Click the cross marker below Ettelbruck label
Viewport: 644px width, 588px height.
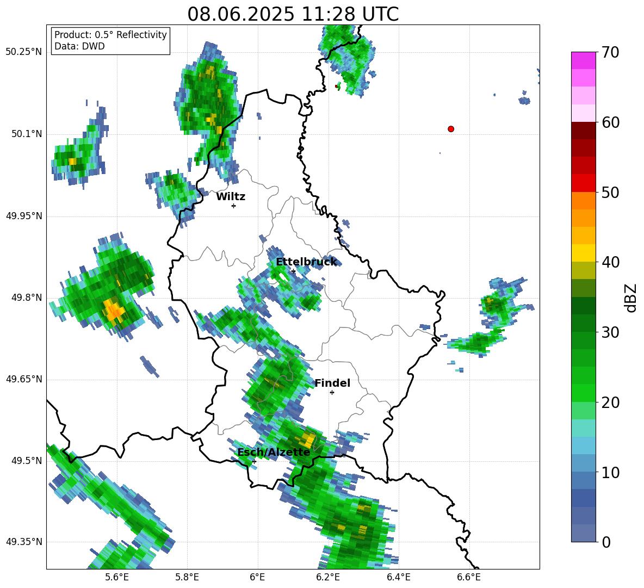pyautogui.click(x=293, y=271)
